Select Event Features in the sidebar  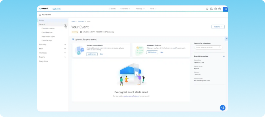point(47,32)
